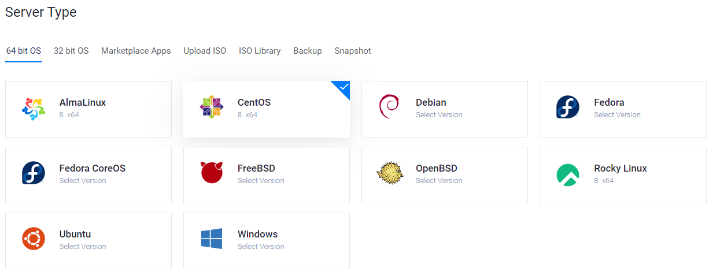Open Rocky Linux 8 x64 version selector
This screenshot has width=713, height=275.
604,181
